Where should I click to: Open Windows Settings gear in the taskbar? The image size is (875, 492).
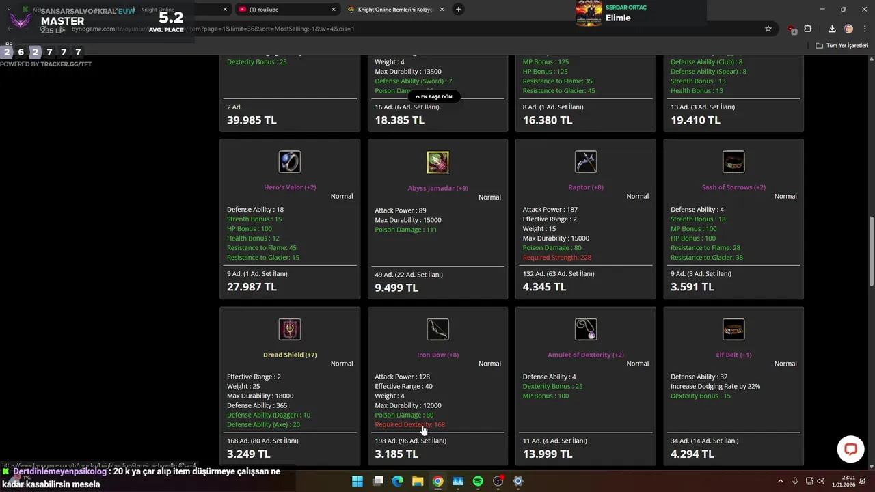click(x=518, y=481)
